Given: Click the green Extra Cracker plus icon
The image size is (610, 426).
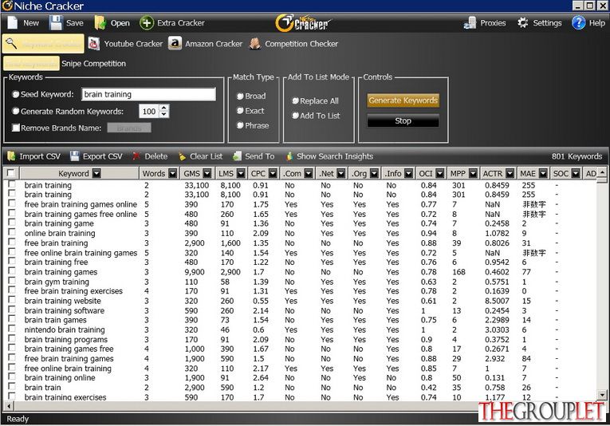Looking at the screenshot, I should pyautogui.click(x=147, y=23).
